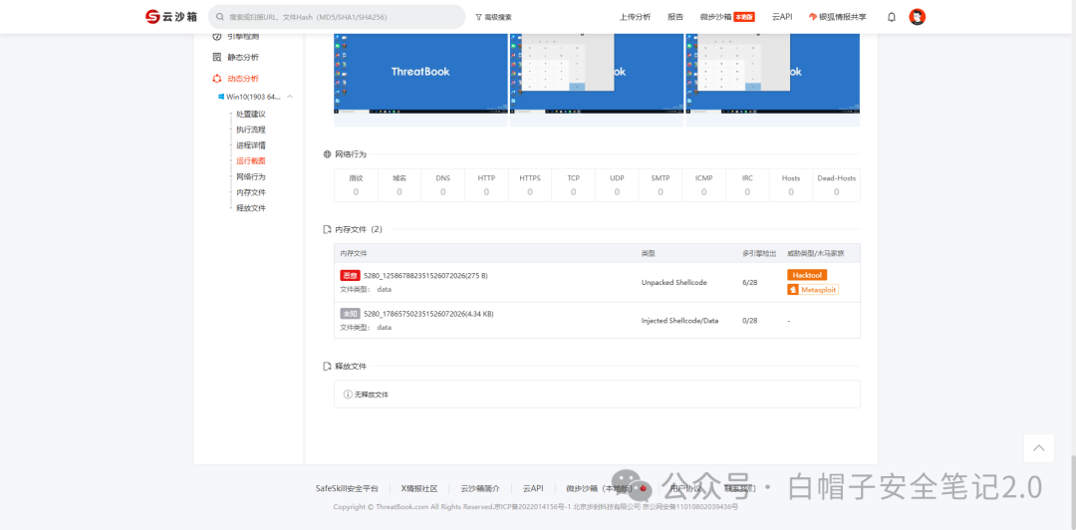Select the UDP network stat cell
1076x530 pixels.
(617, 184)
